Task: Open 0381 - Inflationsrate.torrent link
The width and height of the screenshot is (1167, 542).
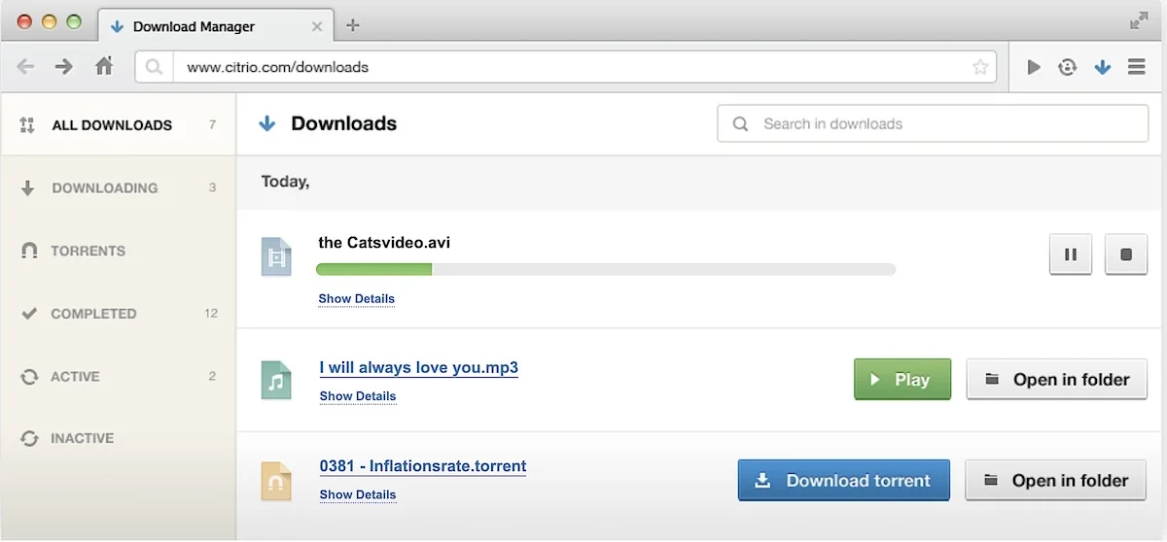Action: coord(422,466)
